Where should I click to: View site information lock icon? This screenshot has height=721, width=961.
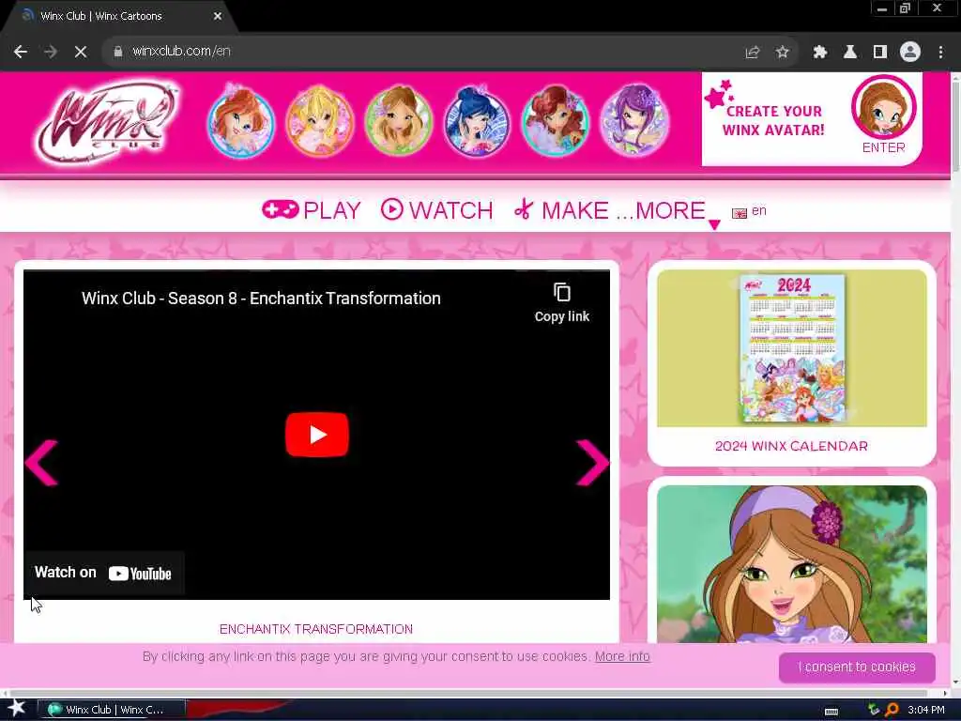[x=117, y=52]
